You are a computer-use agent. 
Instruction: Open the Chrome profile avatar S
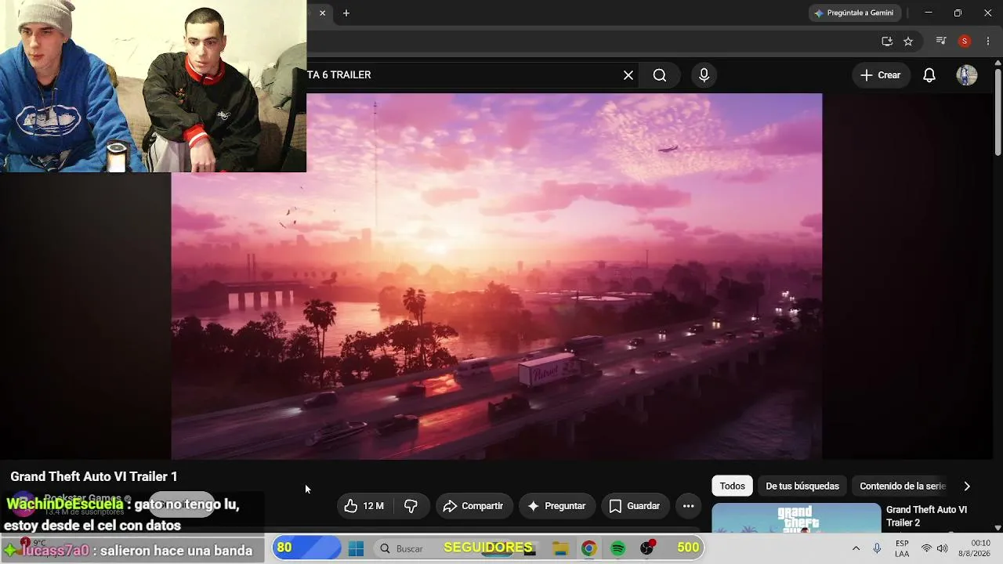(x=965, y=42)
